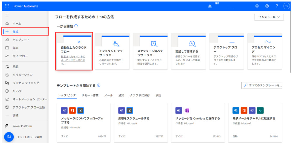
Task: Click info icon beside テンプレートから開始する
Action: click(99, 85)
